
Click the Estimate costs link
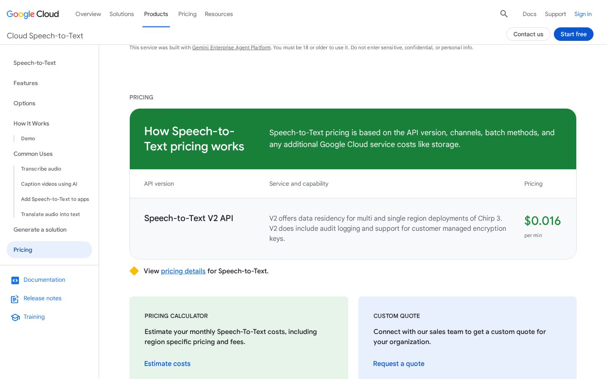pos(167,363)
